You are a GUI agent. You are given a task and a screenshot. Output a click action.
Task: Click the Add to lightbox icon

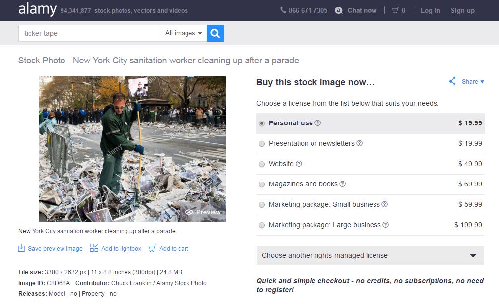pos(94,248)
